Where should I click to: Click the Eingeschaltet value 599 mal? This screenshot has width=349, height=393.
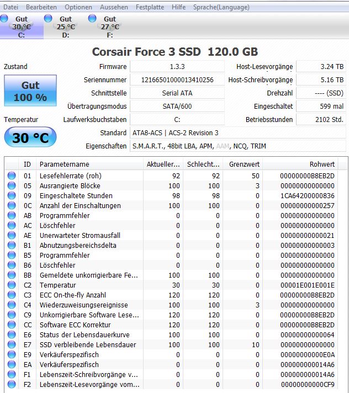click(x=321, y=107)
